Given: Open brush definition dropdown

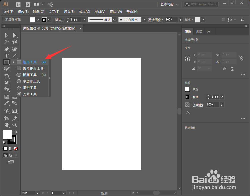Looking at the screenshot, I should (x=144, y=20).
